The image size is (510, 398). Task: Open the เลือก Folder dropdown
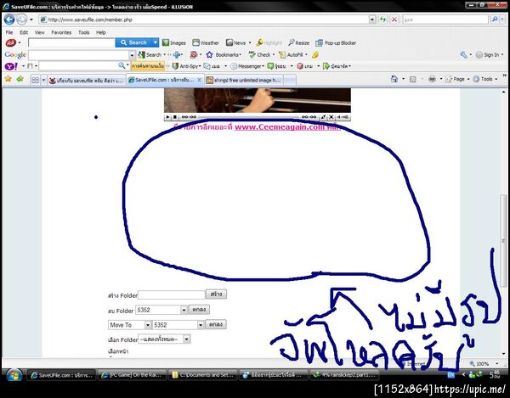pyautogui.click(x=187, y=339)
